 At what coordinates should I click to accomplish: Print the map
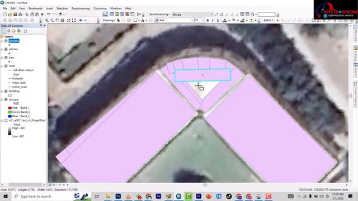20,15
